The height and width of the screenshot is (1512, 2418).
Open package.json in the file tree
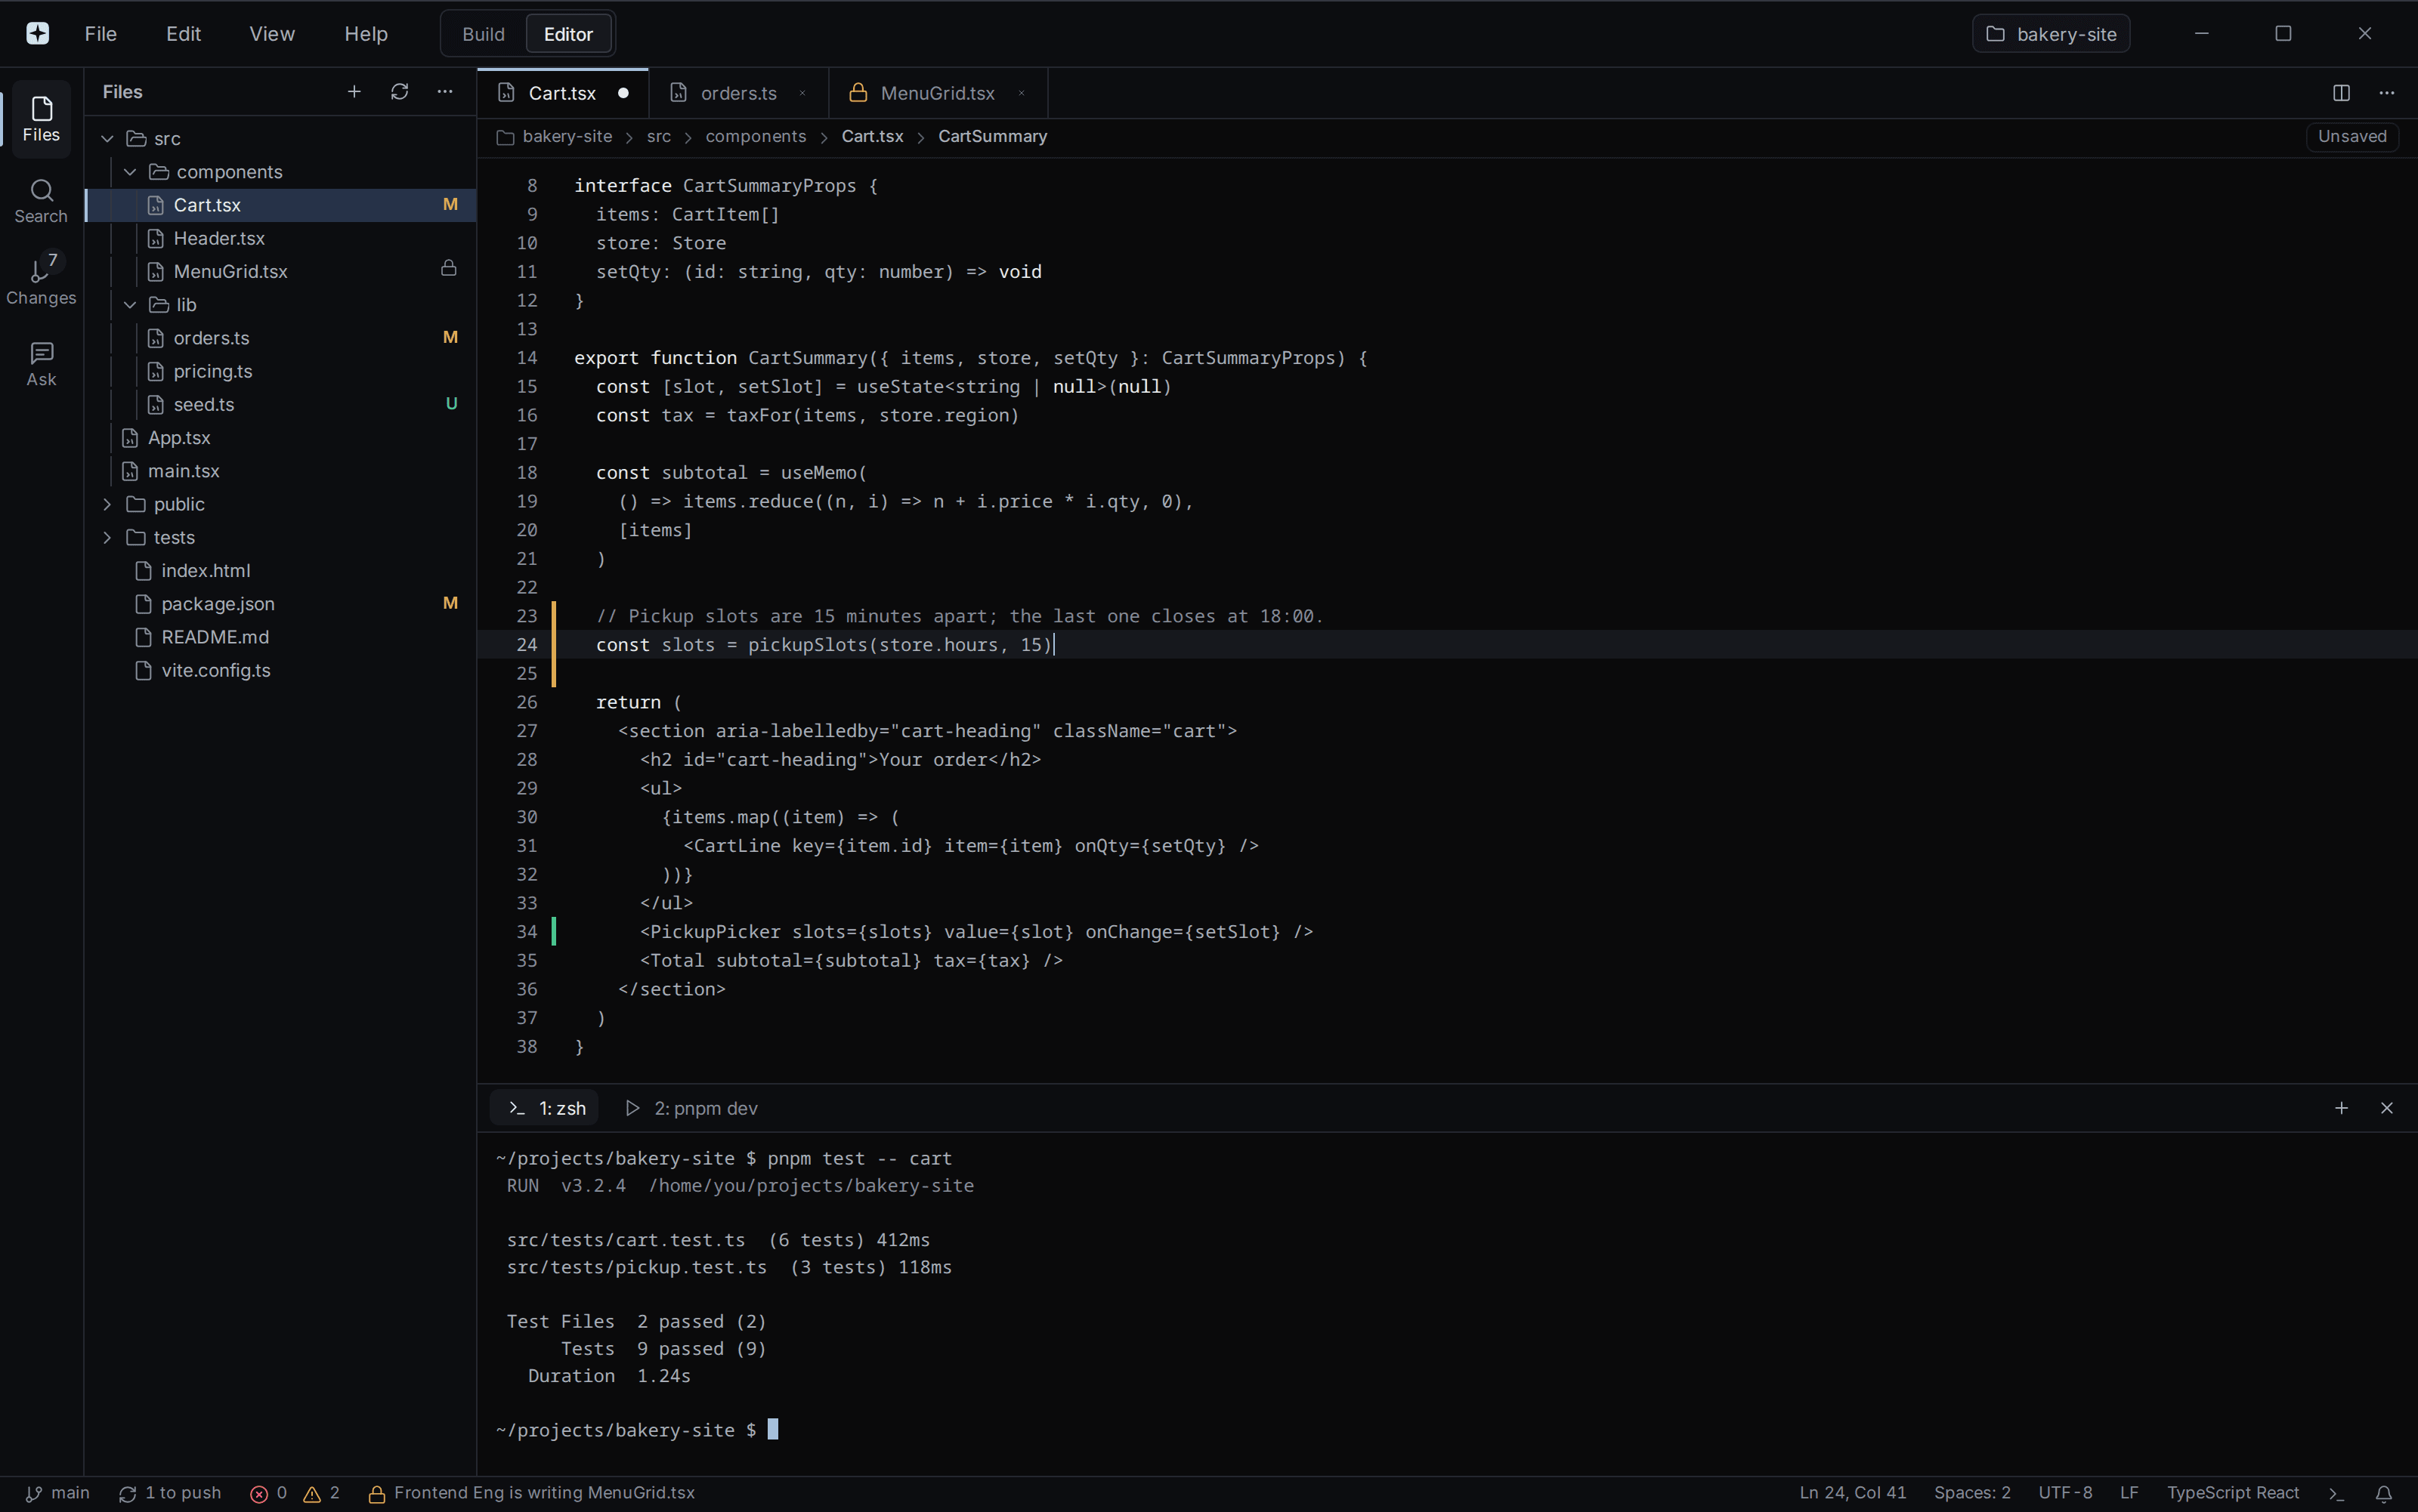click(x=281, y=604)
